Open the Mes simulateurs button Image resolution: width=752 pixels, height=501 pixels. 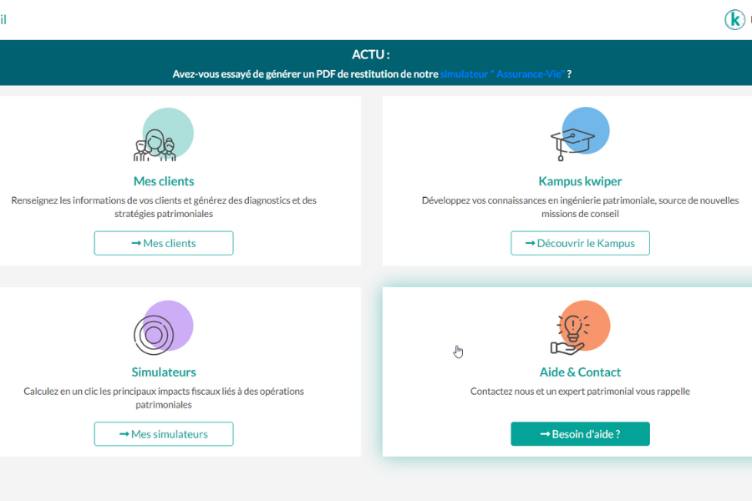point(164,434)
